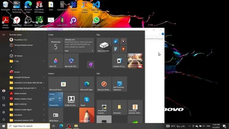This screenshot has height=129, width=229.
Task: Expand the Autodesk folder
Action: 27,115
